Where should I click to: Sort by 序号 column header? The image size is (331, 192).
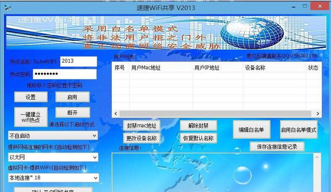pos(121,68)
